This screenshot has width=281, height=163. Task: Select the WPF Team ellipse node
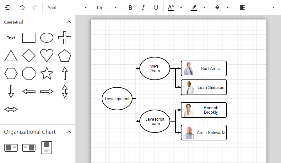click(155, 68)
